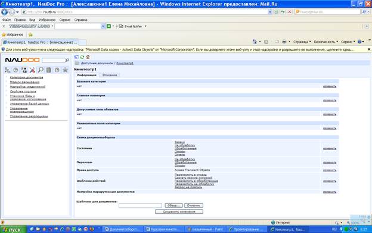Expand the address bar dropdown arrow

[x=270, y=12]
